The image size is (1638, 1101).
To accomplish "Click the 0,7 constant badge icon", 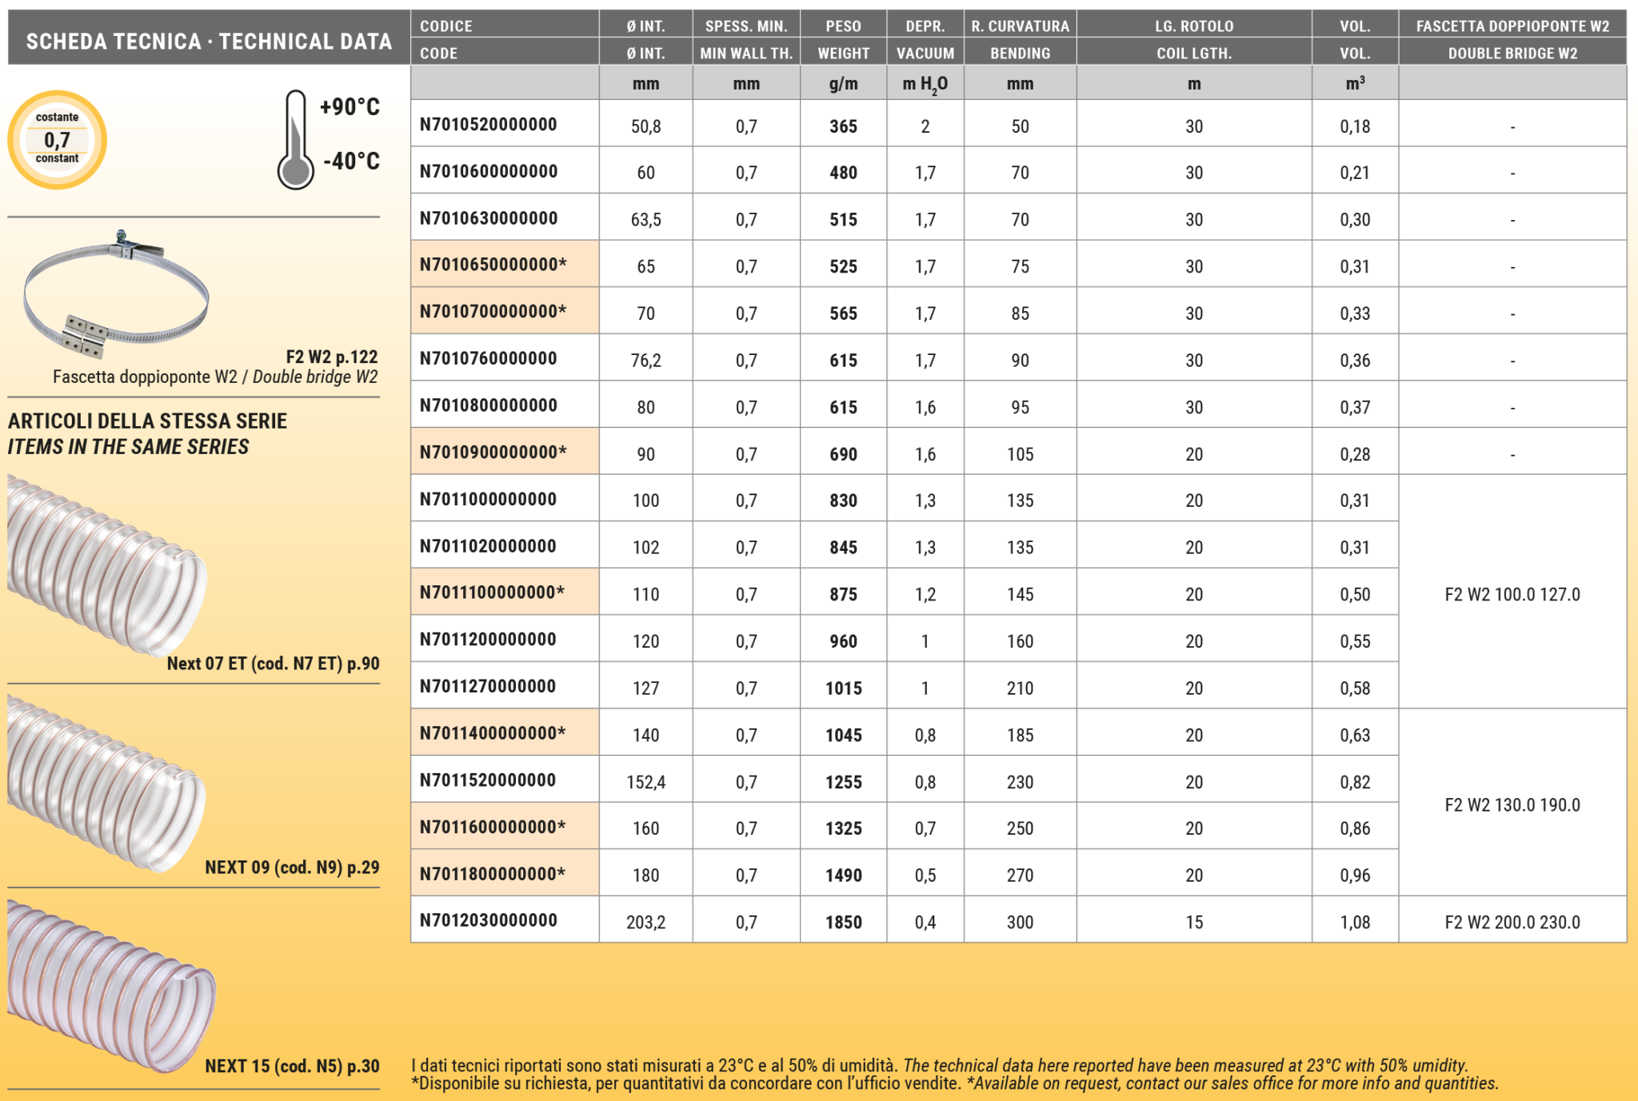I will pos(57,139).
